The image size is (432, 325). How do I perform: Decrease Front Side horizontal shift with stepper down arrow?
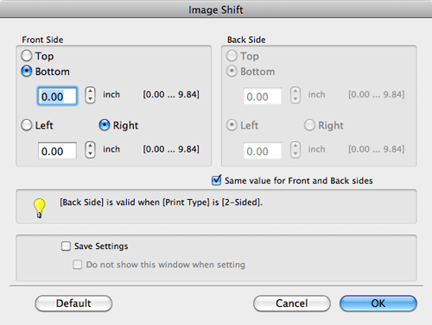(x=90, y=153)
